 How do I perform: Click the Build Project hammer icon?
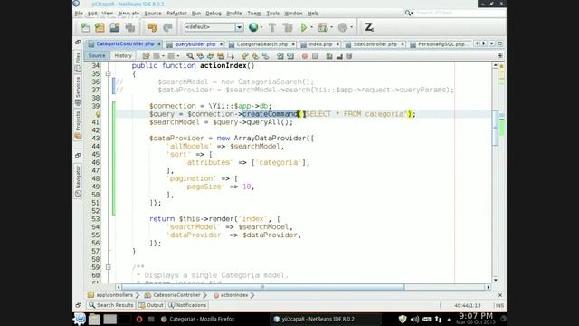[272, 27]
